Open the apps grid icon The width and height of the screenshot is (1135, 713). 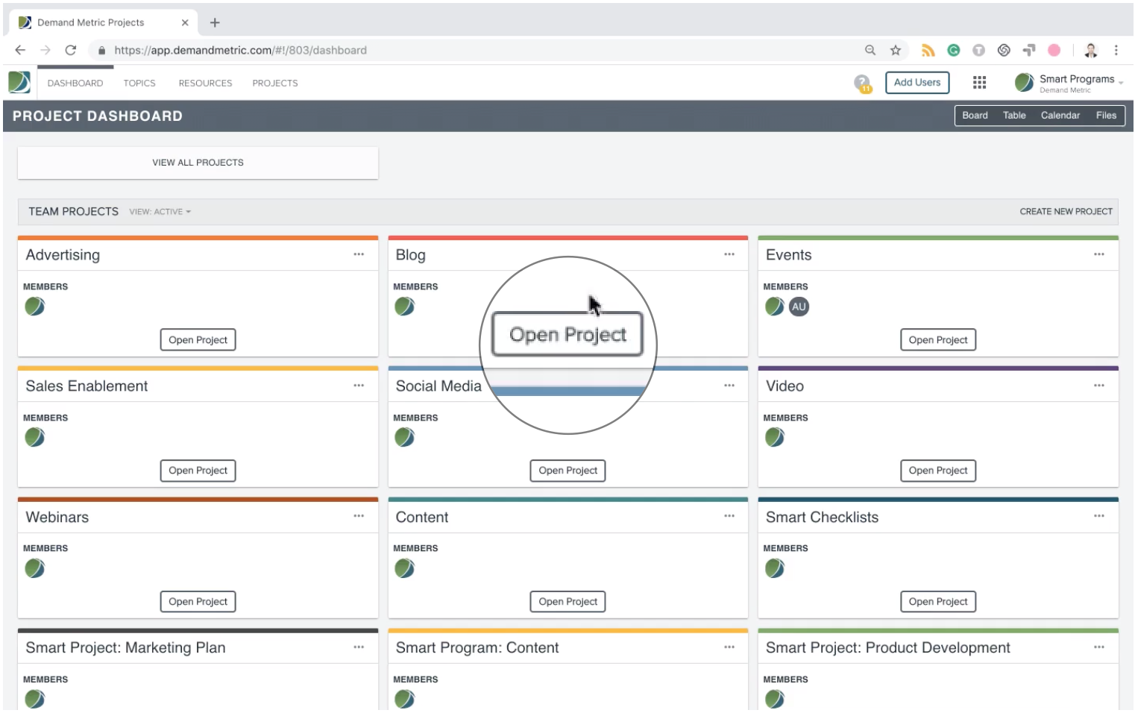pyautogui.click(x=979, y=83)
